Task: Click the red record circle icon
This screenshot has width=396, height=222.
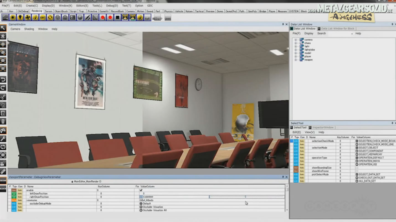Action: coord(110,17)
